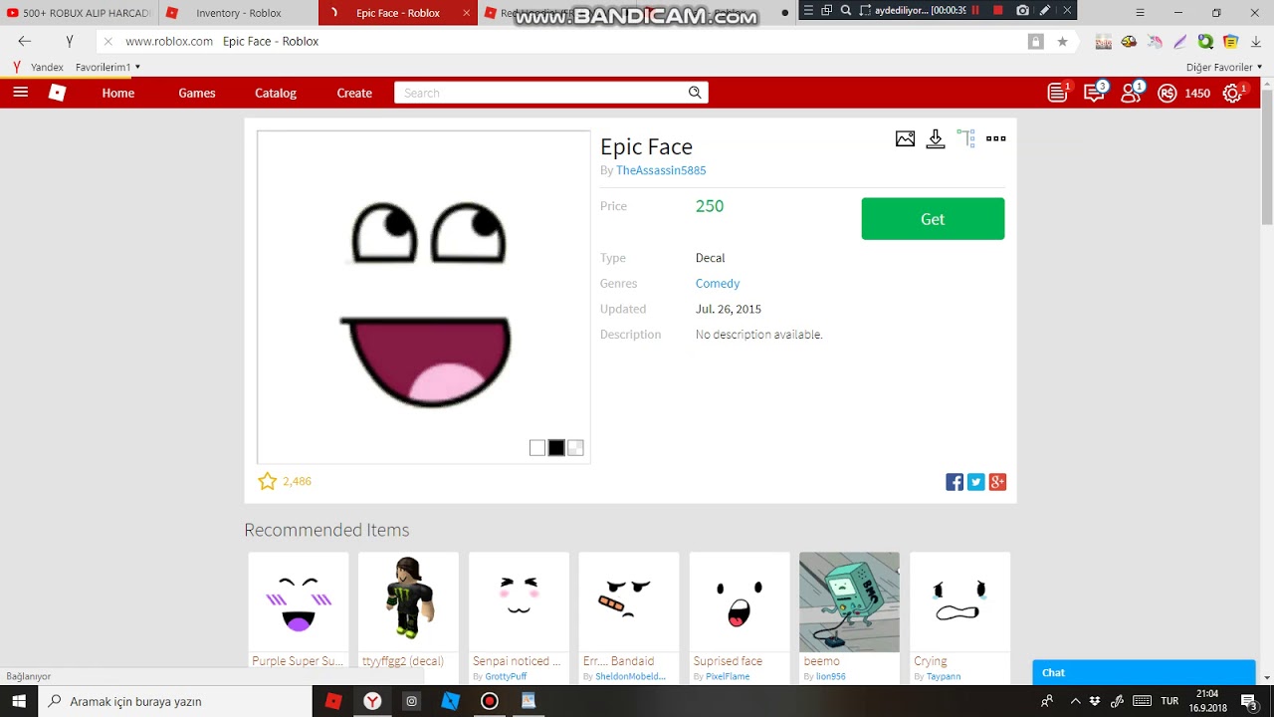Open the Catalog menu item
The width and height of the screenshot is (1274, 717).
(x=276, y=93)
